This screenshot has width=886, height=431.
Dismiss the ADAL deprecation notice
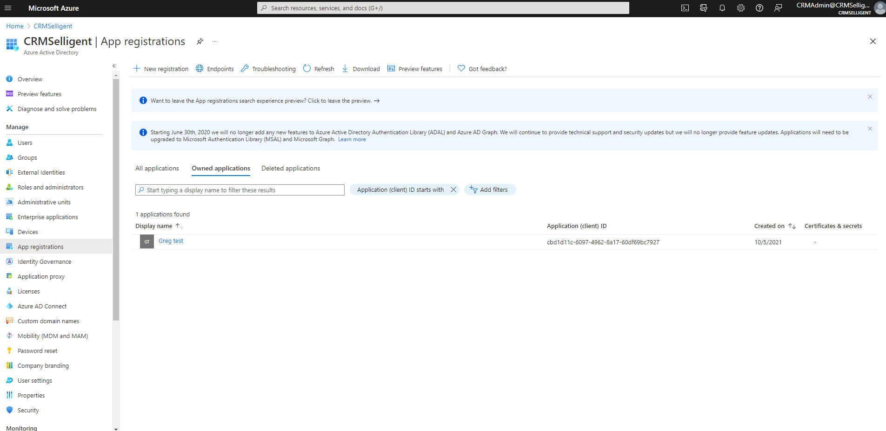tap(870, 129)
